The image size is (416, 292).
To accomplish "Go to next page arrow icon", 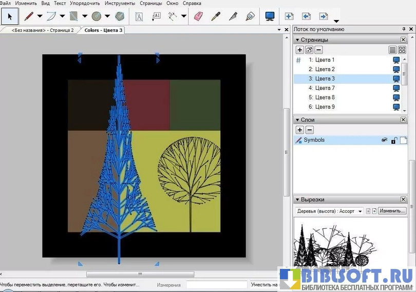I will click(324, 16).
